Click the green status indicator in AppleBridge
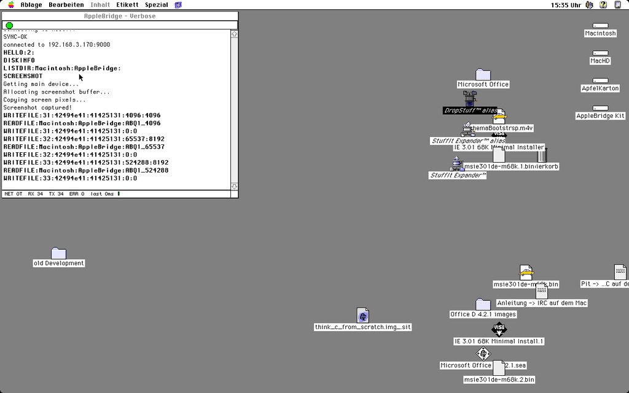This screenshot has height=393, width=629. [x=9, y=25]
